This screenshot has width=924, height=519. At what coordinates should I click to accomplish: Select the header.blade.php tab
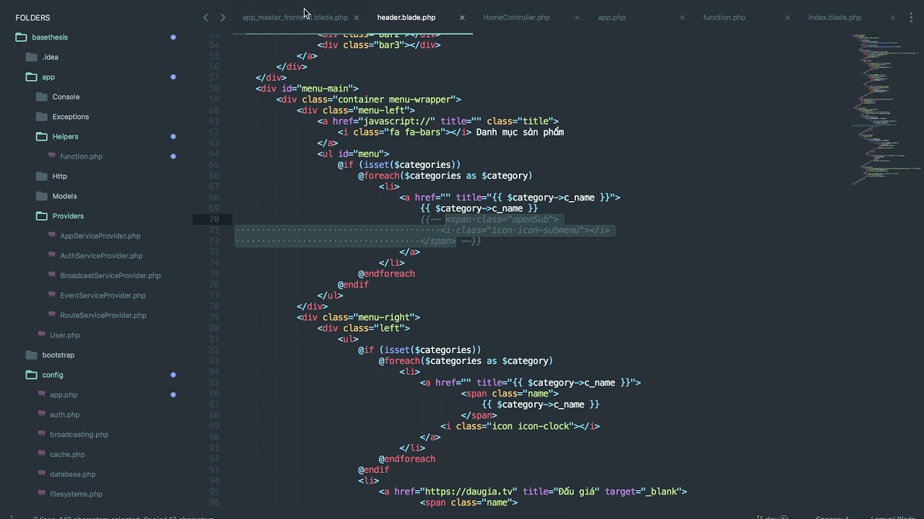(406, 17)
